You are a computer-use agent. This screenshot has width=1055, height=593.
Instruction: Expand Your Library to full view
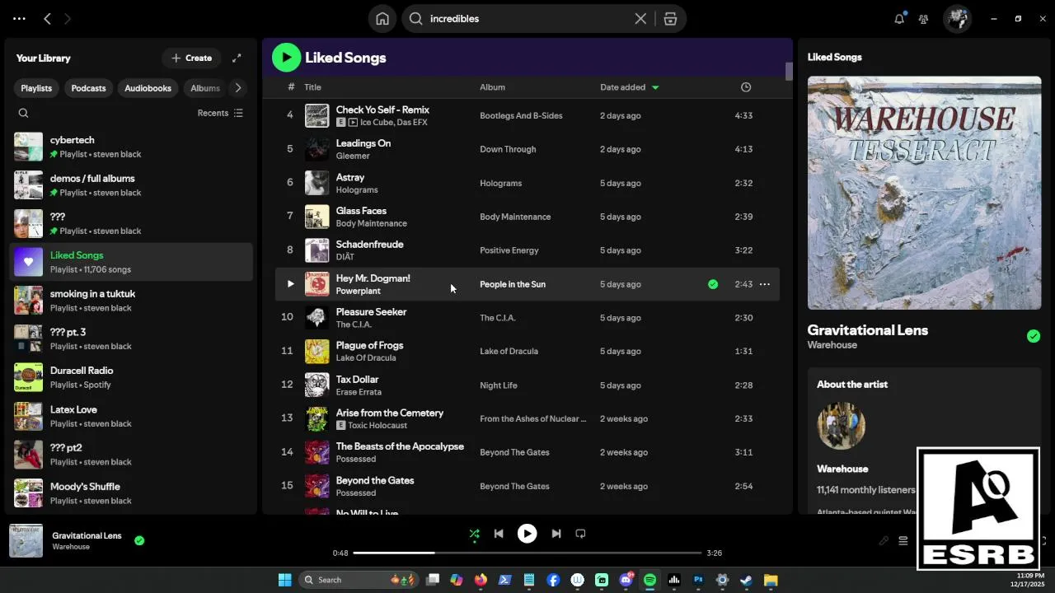(x=237, y=58)
